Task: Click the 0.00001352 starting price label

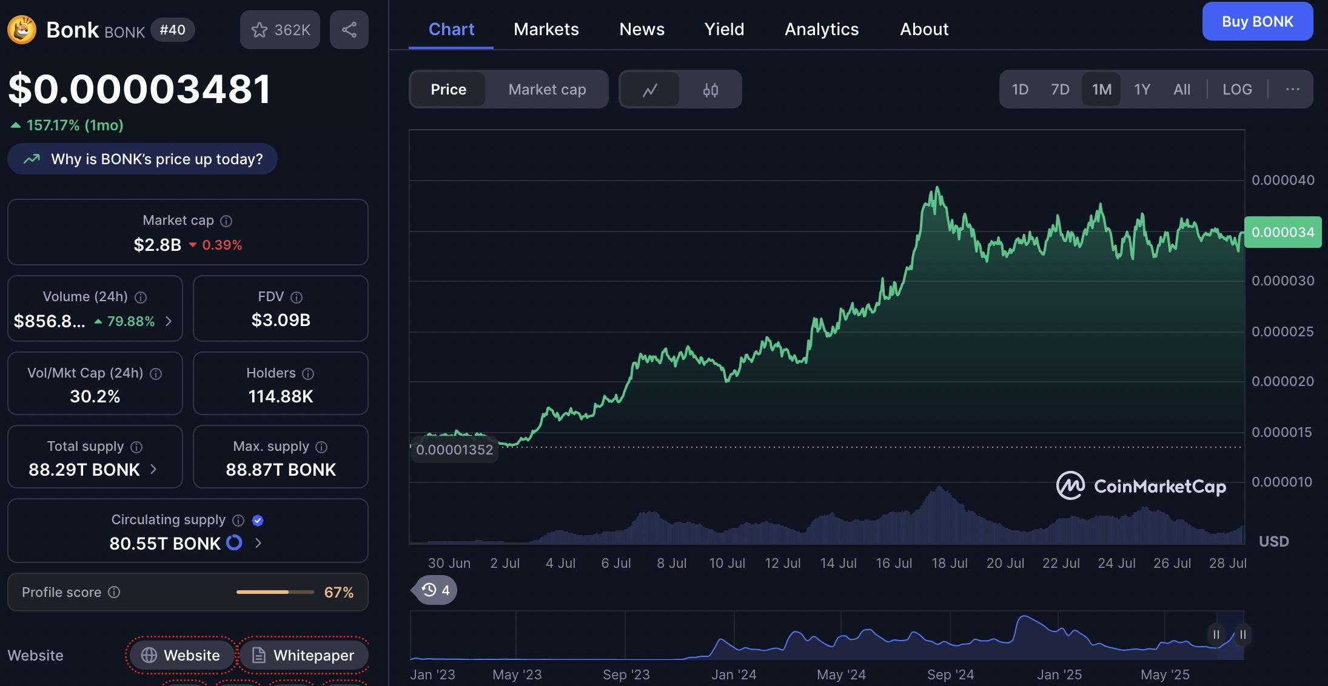Action: [x=454, y=450]
